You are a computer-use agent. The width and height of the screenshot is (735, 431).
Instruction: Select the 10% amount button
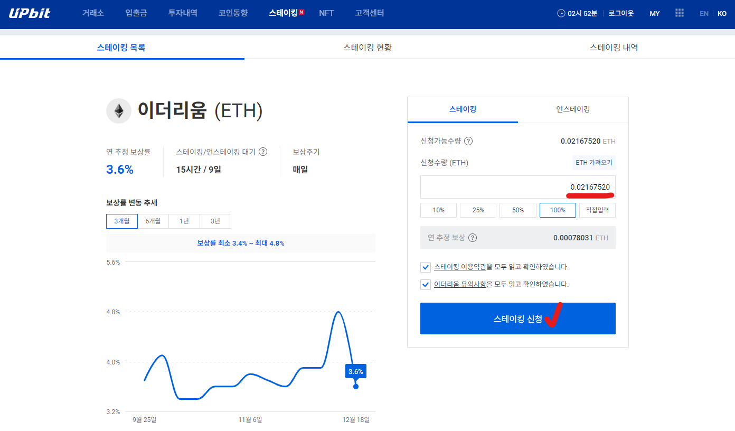point(438,210)
